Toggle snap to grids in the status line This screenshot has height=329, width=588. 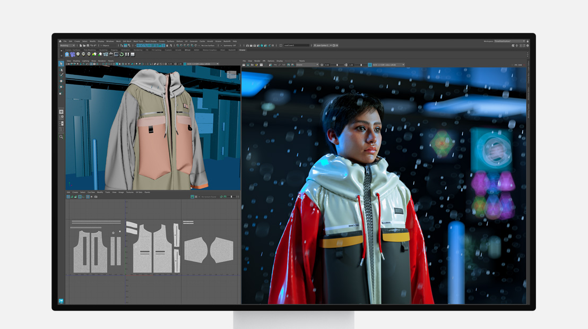click(x=138, y=46)
